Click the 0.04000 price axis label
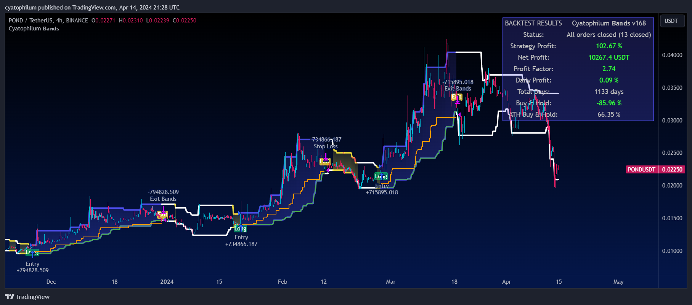The height and width of the screenshot is (305, 692). pyautogui.click(x=672, y=55)
